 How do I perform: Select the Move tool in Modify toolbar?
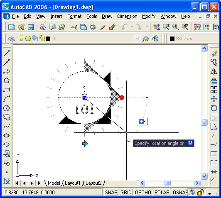(214, 99)
